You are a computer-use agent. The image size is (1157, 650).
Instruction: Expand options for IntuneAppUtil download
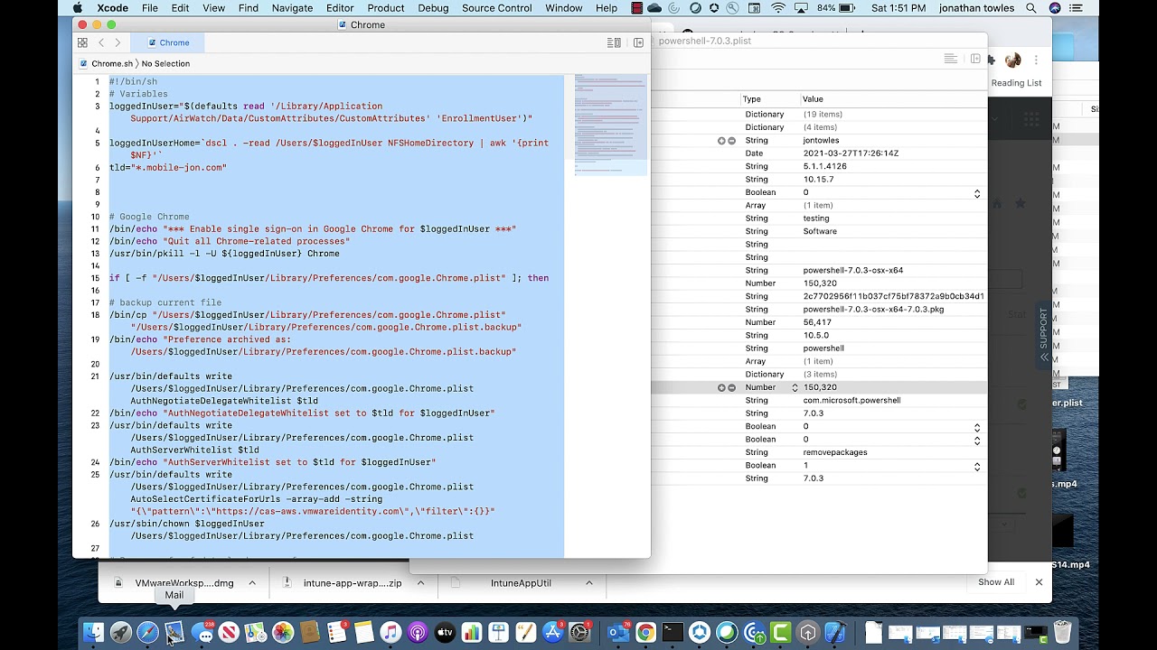(x=588, y=583)
